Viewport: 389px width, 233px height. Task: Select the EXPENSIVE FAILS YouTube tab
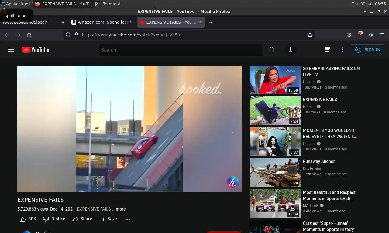click(x=171, y=22)
